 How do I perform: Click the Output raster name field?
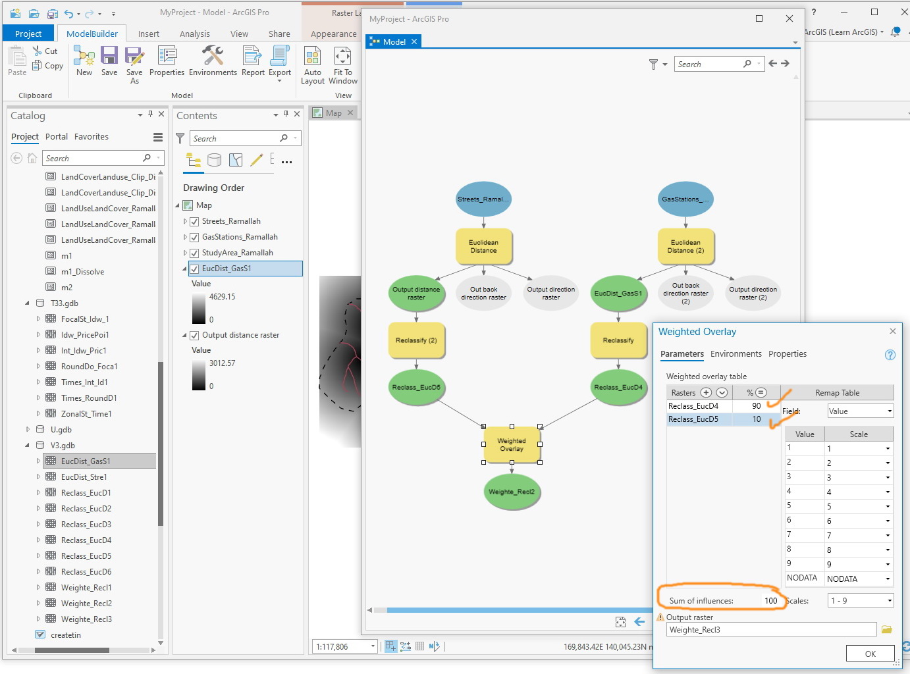(x=771, y=630)
